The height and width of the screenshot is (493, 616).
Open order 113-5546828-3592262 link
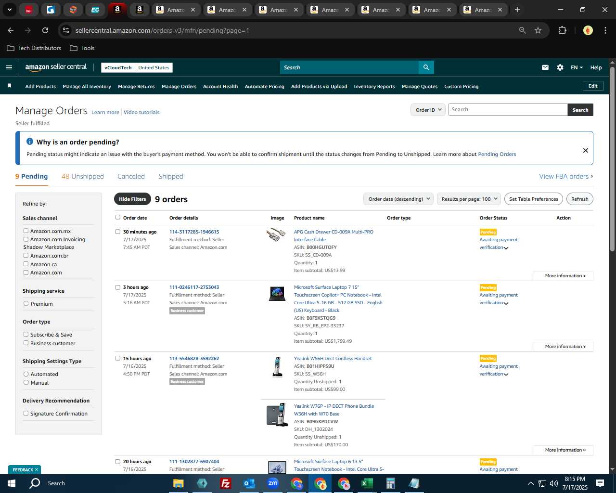(x=194, y=359)
